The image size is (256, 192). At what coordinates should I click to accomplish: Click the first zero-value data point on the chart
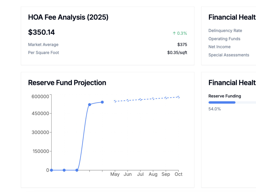click(51, 170)
